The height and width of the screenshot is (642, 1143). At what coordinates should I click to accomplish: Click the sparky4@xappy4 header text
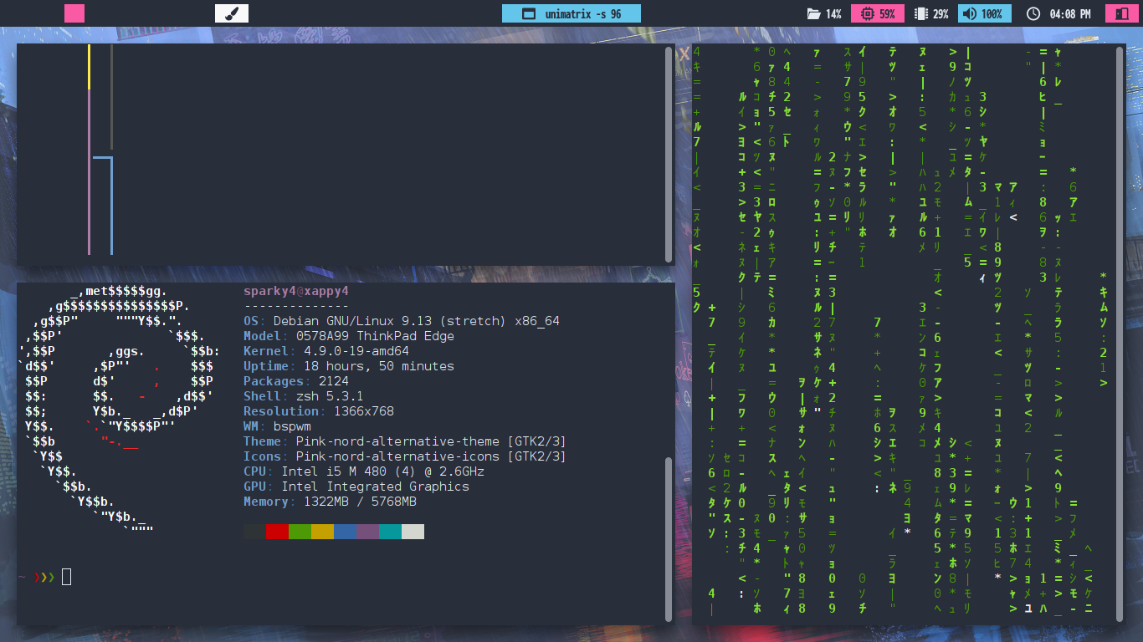point(295,291)
